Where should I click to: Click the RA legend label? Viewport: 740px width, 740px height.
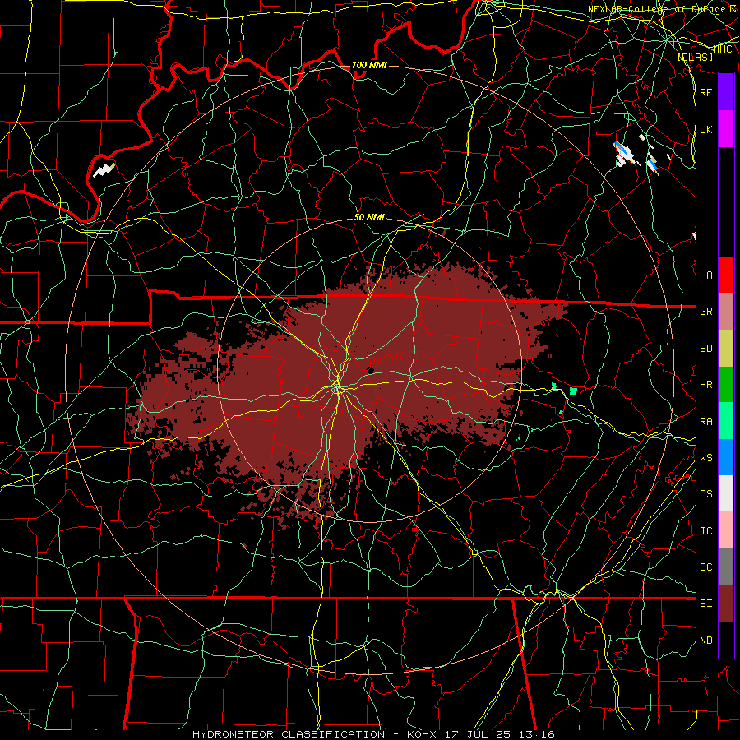[x=705, y=422]
